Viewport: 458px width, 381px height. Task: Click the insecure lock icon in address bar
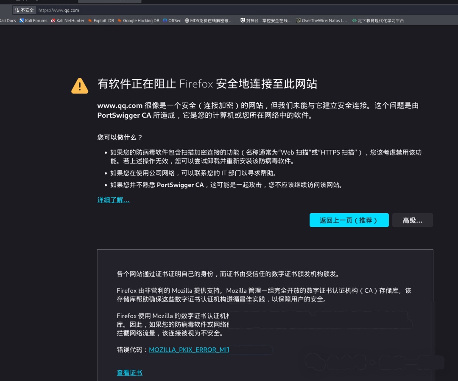click(17, 10)
